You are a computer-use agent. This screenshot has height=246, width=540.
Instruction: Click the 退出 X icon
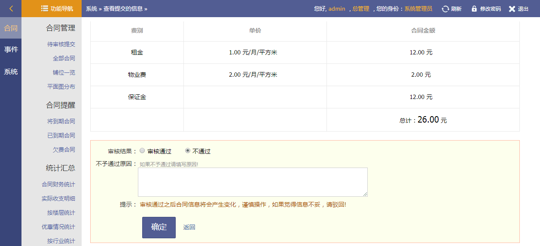coord(512,9)
